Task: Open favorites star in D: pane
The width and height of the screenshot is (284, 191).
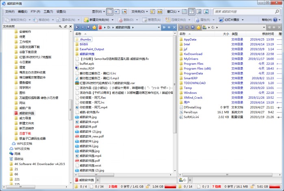Action: click(x=94, y=27)
